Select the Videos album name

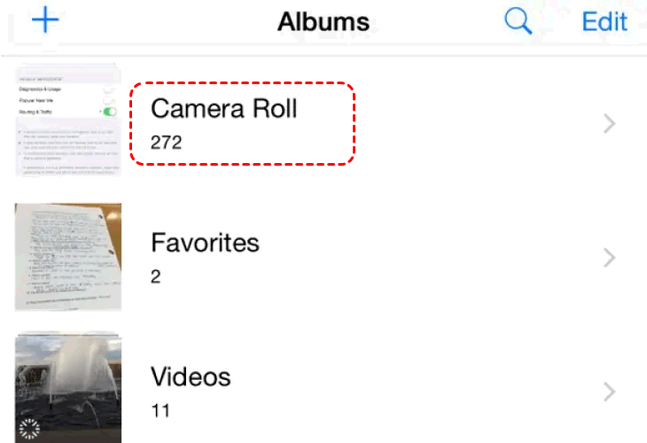click(x=191, y=377)
